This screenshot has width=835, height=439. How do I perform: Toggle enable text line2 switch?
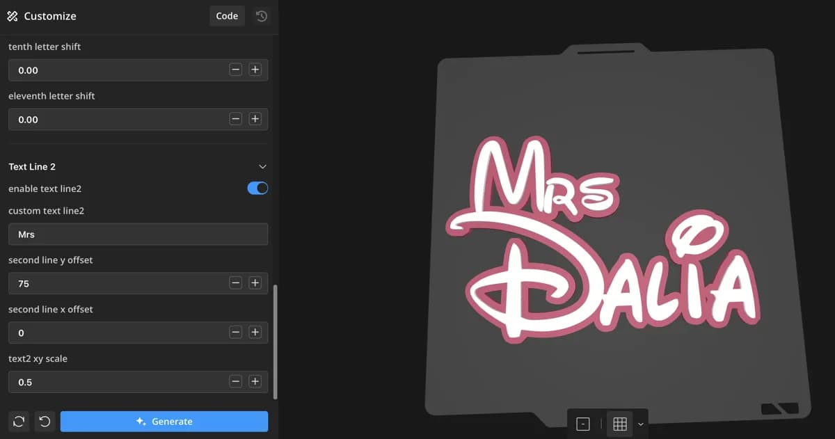coord(257,189)
